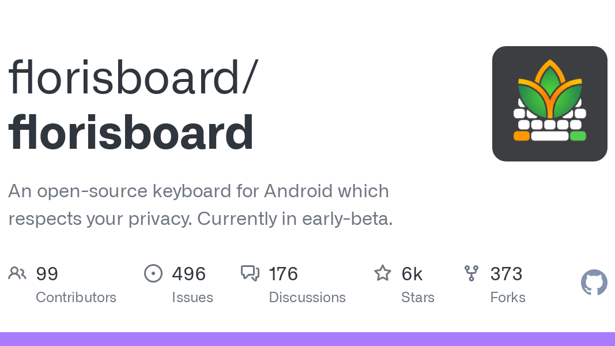Viewport: 615px width, 346px height.
Task: Click the GitHub Octocat logo icon
Action: click(x=594, y=282)
